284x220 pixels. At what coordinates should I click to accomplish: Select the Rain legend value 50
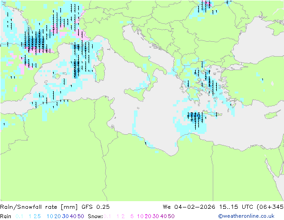click(81, 216)
